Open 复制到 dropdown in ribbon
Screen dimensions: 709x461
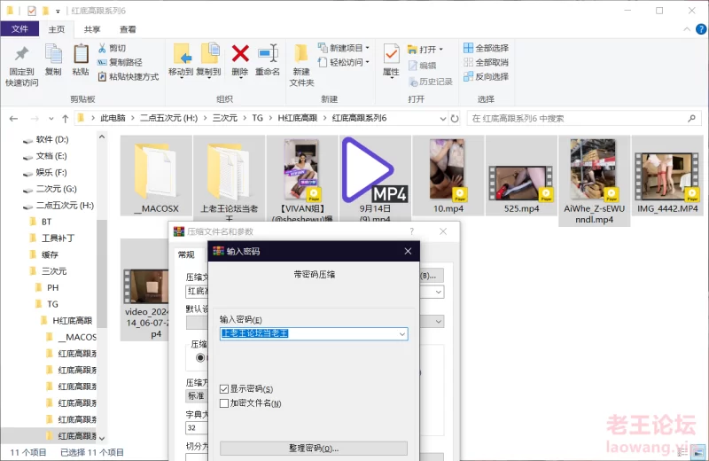(209, 77)
